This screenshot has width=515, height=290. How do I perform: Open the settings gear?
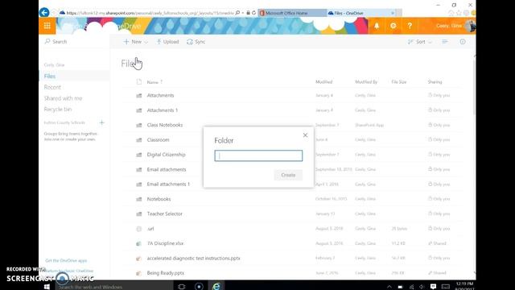coord(393,26)
